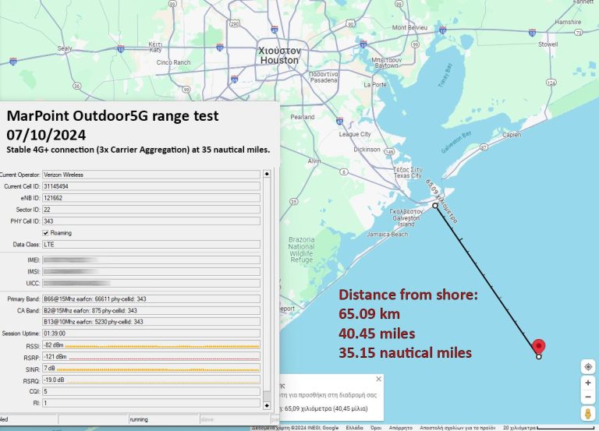Toggle the Roaming checkbox

tap(45, 232)
